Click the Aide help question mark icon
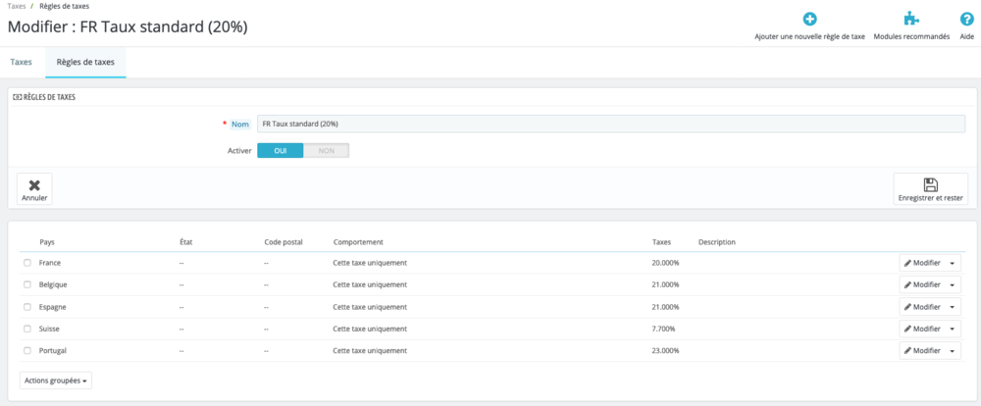Image resolution: width=981 pixels, height=406 pixels. tap(966, 19)
